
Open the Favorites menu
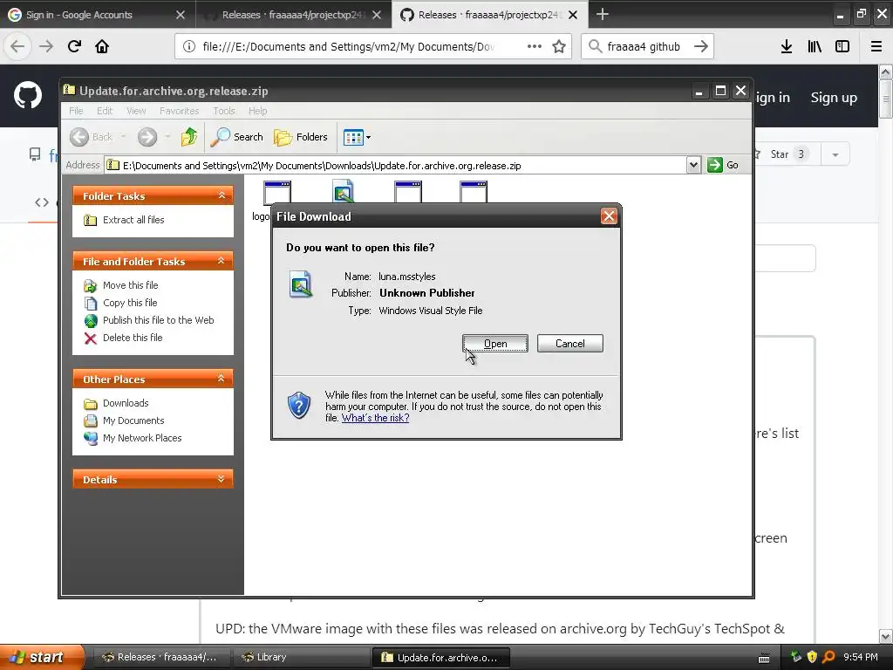(x=179, y=111)
